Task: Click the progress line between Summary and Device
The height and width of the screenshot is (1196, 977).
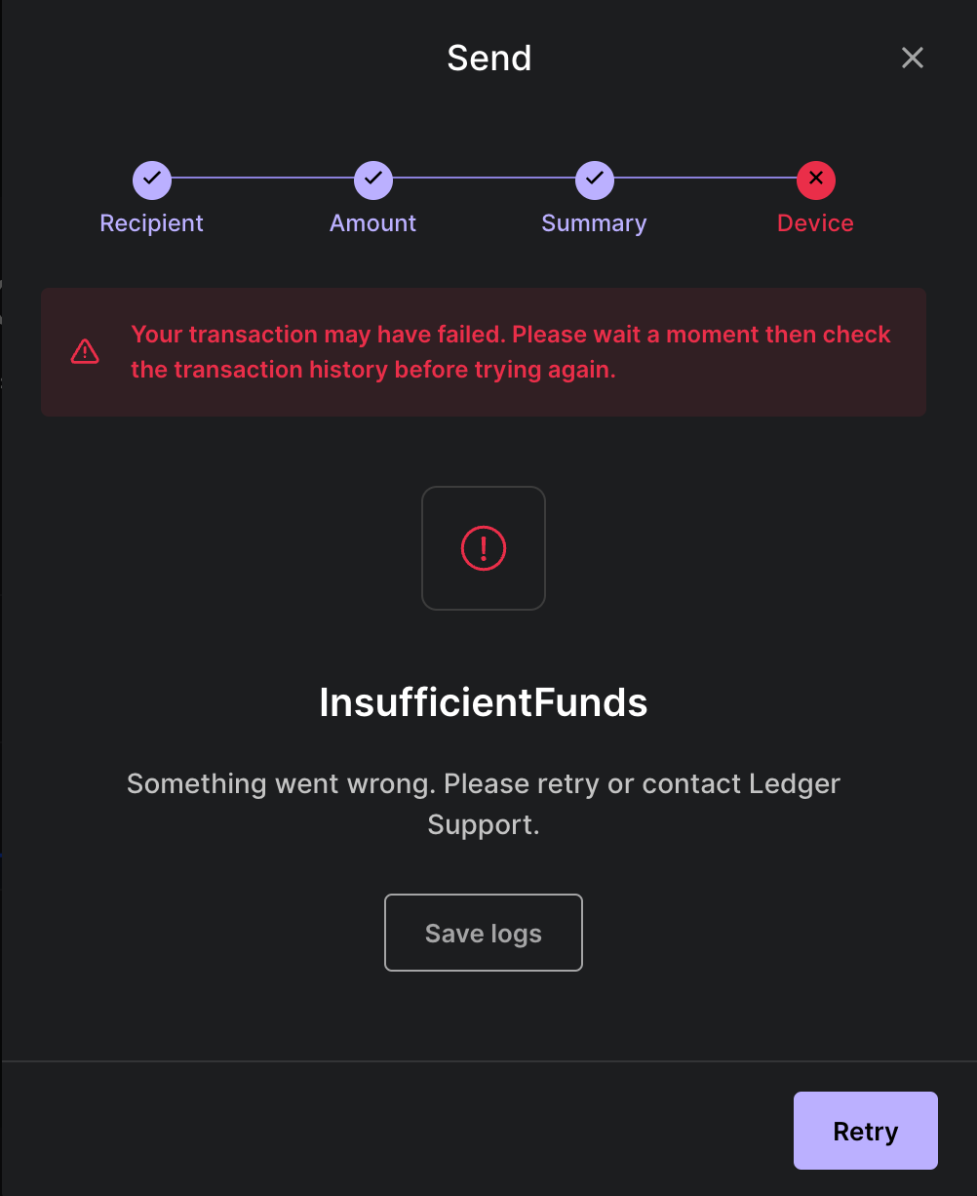Action: point(704,179)
